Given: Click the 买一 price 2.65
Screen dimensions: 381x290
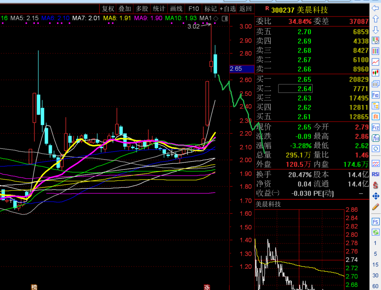Looking at the screenshot, I should (x=304, y=79).
